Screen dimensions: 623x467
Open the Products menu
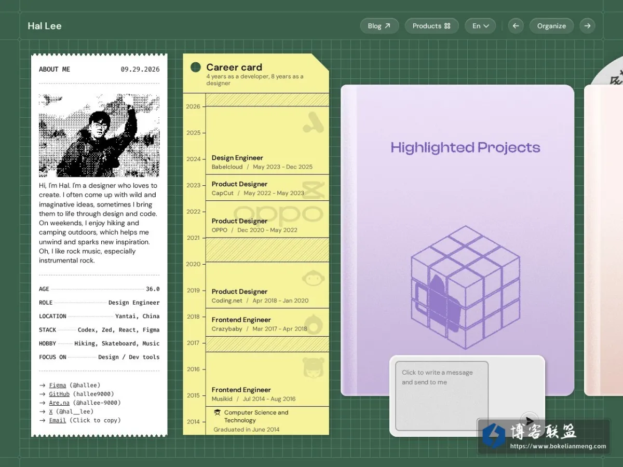[431, 26]
